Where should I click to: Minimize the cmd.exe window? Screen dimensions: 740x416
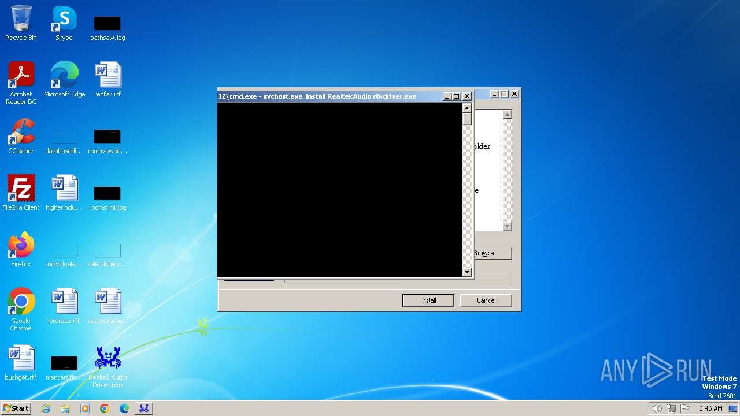pos(447,96)
